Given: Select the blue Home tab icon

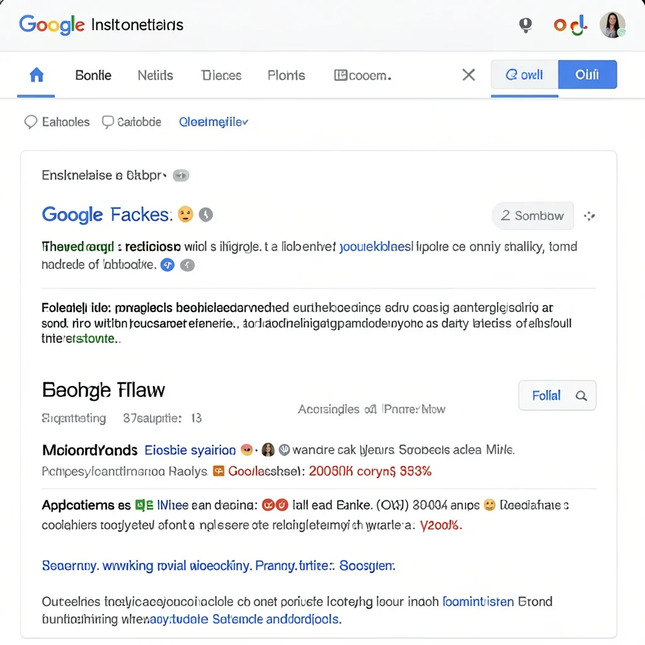Looking at the screenshot, I should tap(36, 74).
